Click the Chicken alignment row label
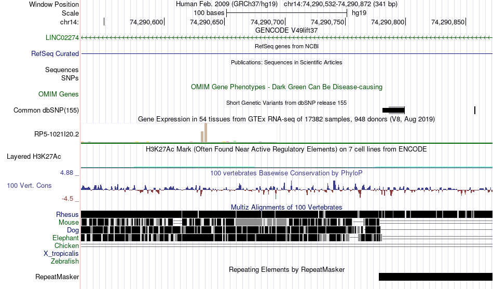493x289 pixels. (x=66, y=245)
